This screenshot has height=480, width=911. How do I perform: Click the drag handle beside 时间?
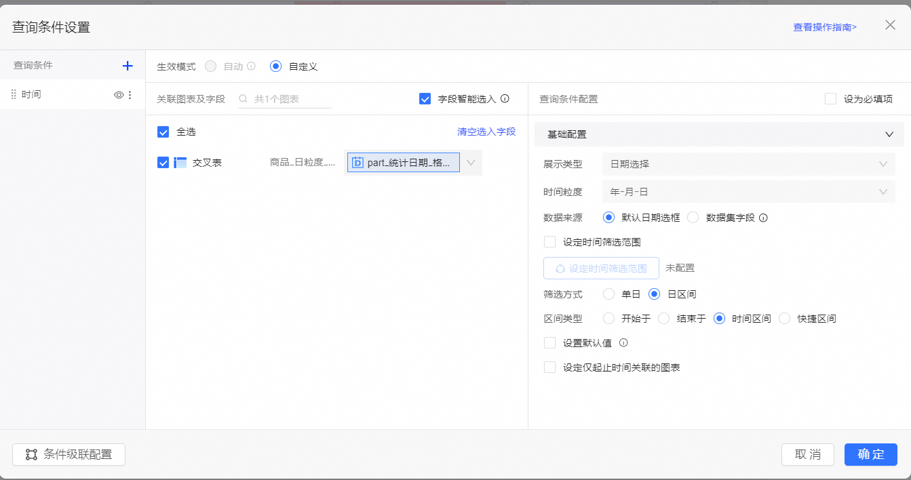(14, 95)
